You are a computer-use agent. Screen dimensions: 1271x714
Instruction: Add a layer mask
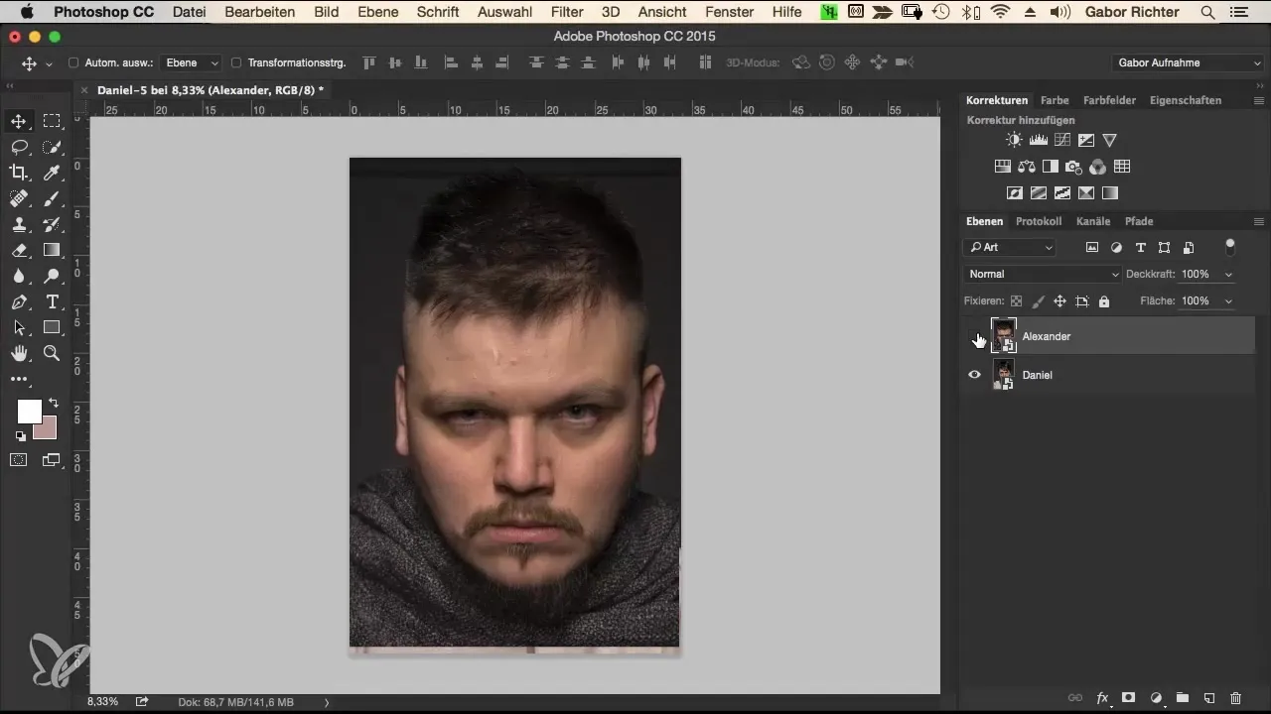point(1129,698)
